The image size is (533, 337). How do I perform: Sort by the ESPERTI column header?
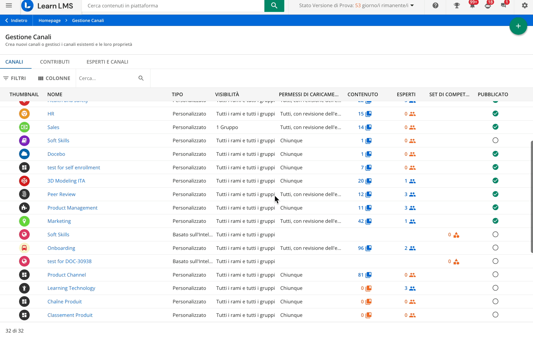(406, 94)
